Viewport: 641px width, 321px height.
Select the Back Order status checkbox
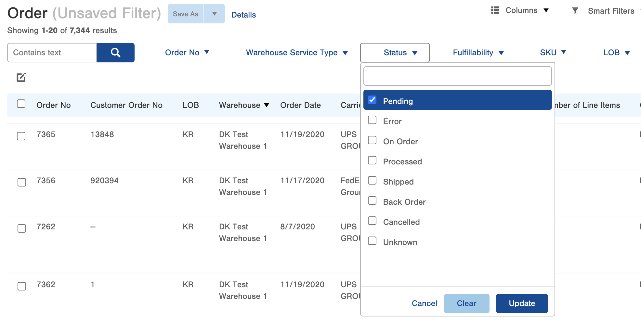[x=372, y=200]
